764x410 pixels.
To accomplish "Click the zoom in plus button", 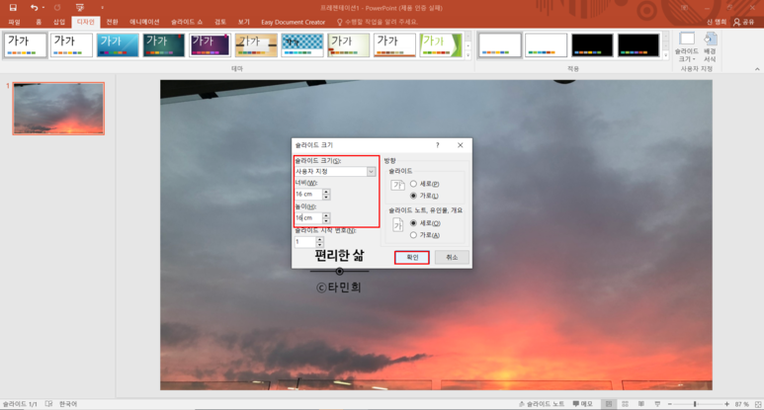I will [x=726, y=404].
